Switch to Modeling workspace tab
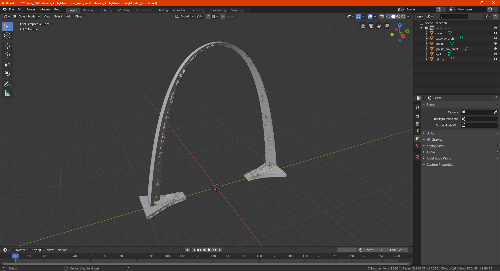500x271 pixels. coord(88,10)
